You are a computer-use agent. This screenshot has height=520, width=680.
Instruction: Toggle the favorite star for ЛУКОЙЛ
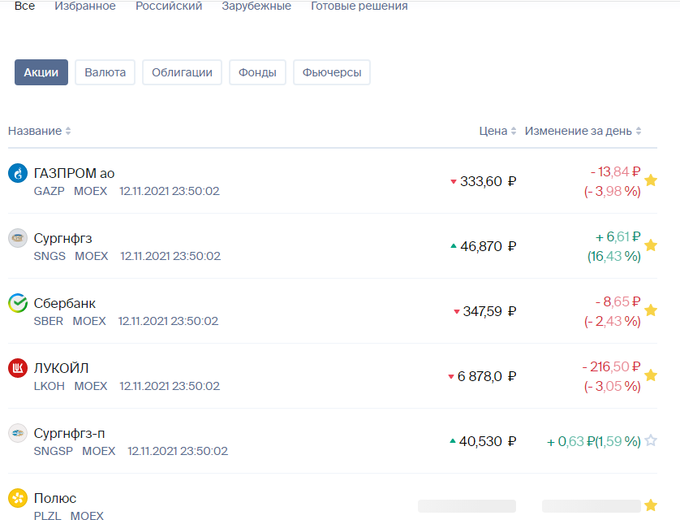(x=651, y=375)
